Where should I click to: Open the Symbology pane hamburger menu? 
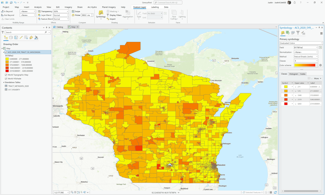coord(321,33)
